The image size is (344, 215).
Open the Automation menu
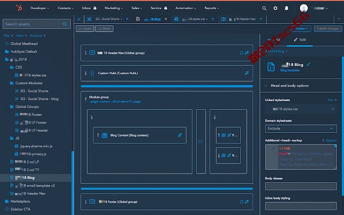point(185,8)
